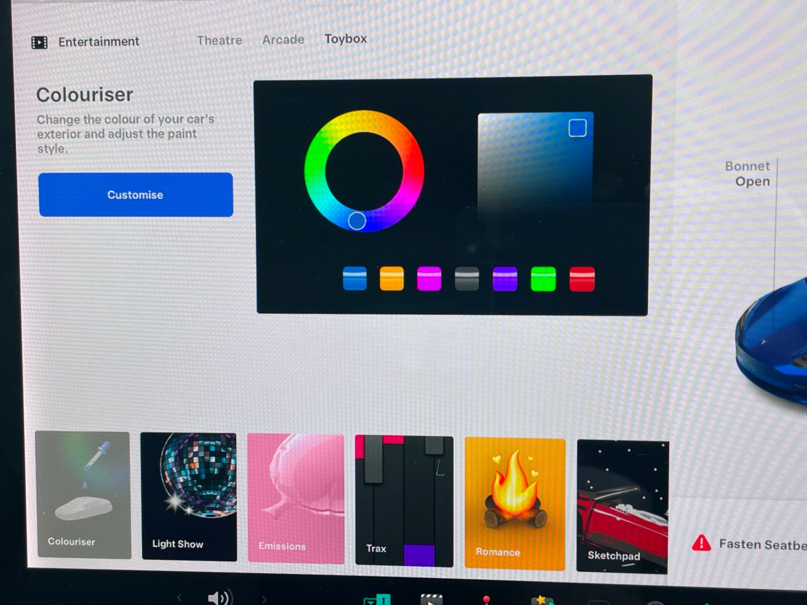Choose the grey preset colour swatch
This screenshot has width=807, height=605.
[466, 279]
